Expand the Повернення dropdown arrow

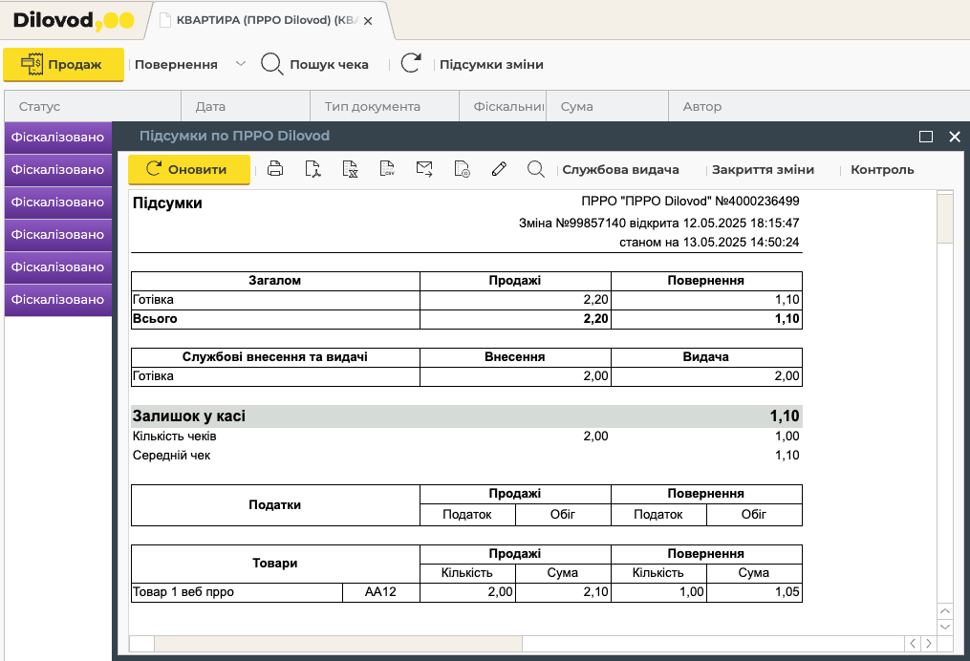tap(241, 64)
